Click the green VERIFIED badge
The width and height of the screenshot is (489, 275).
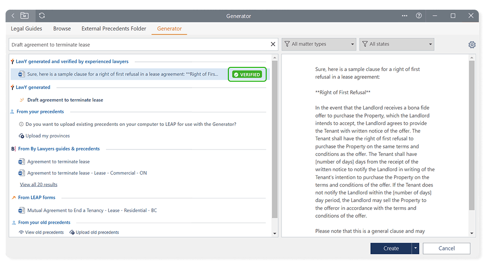tap(247, 74)
